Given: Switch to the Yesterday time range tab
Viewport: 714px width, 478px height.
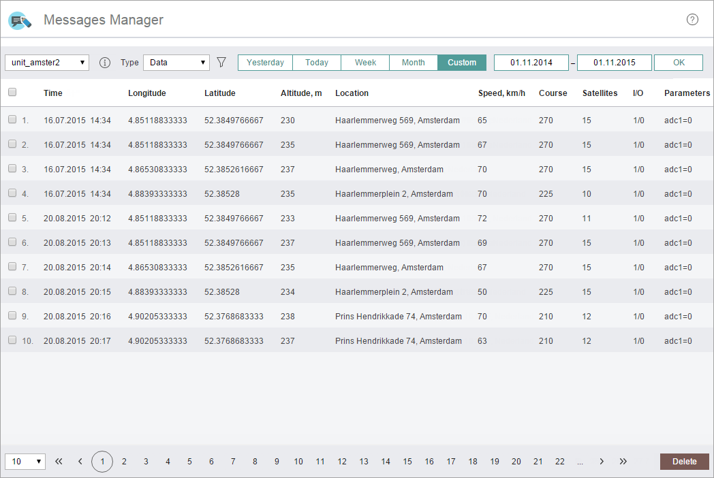Looking at the screenshot, I should coord(265,63).
